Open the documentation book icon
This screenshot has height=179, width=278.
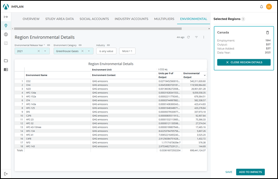(6, 70)
